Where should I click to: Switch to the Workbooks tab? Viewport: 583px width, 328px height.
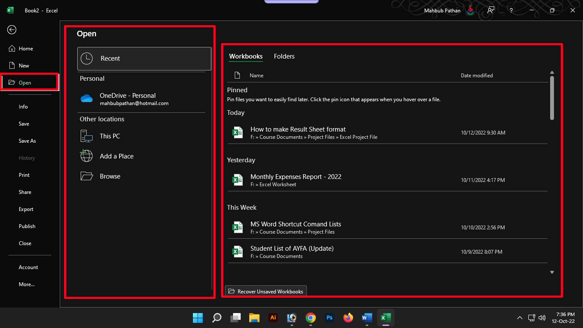pyautogui.click(x=246, y=56)
